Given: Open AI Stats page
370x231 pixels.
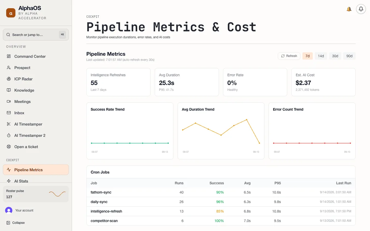Looking at the screenshot, I should [x=36, y=181].
